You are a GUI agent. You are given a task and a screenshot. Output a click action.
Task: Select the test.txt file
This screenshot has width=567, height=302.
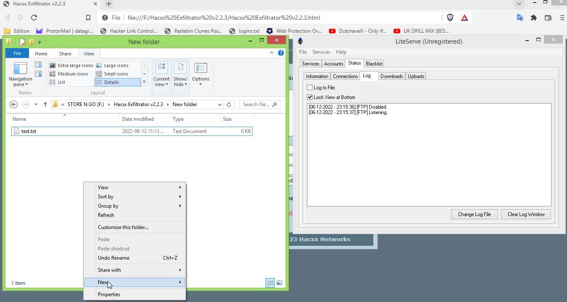[x=131, y=131]
